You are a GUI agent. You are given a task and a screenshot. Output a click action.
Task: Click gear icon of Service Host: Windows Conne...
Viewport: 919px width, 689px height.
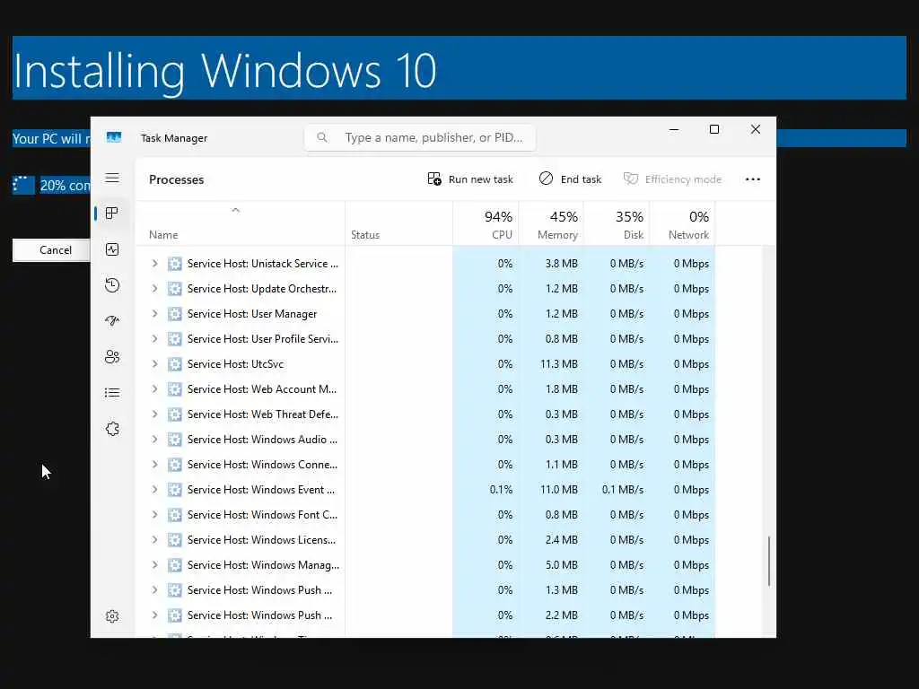click(175, 465)
